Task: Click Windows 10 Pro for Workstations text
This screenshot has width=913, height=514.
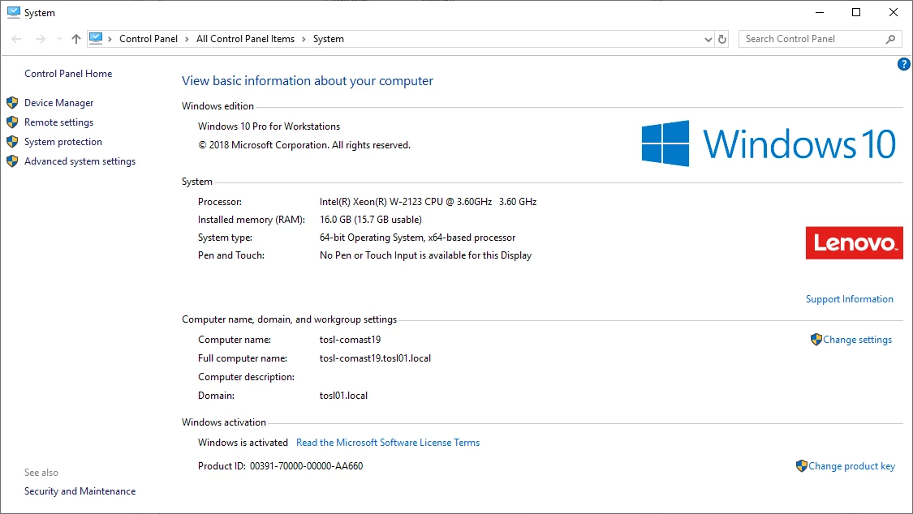Action: (x=269, y=126)
